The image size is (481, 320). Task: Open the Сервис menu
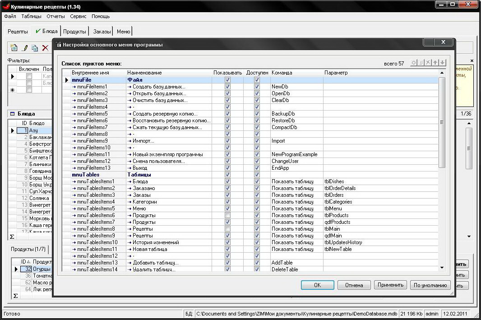tap(78, 16)
